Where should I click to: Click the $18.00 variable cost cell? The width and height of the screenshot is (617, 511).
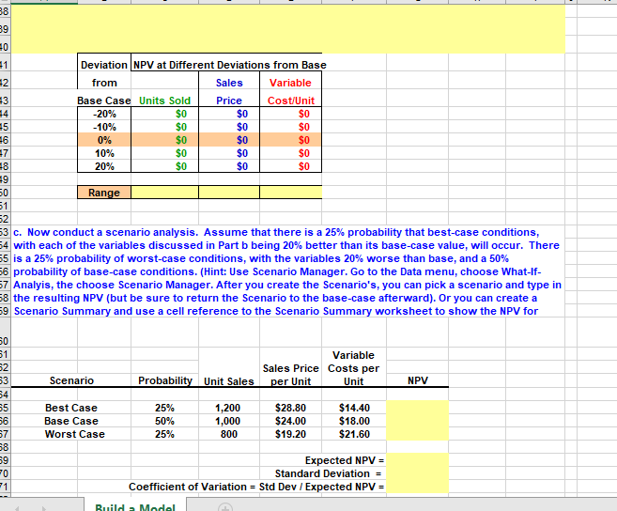(354, 421)
